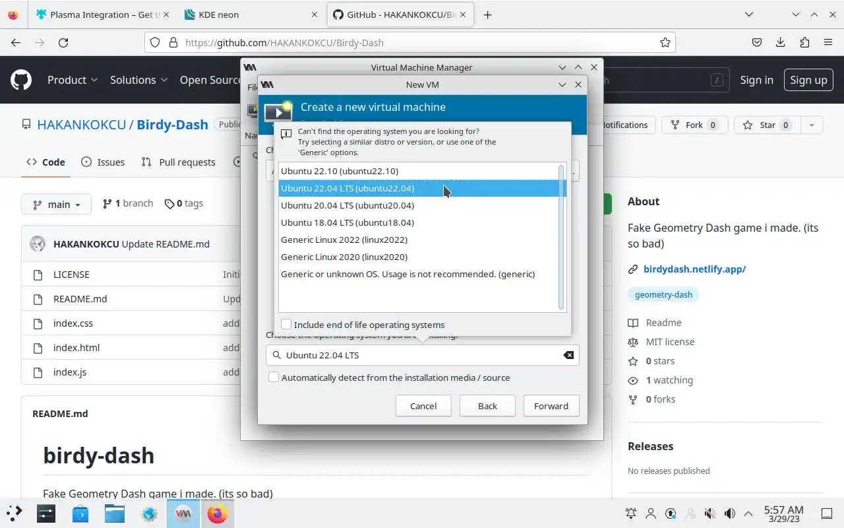844x528 pixels.
Task: Show desktop with taskbar corner button
Action: (x=827, y=513)
